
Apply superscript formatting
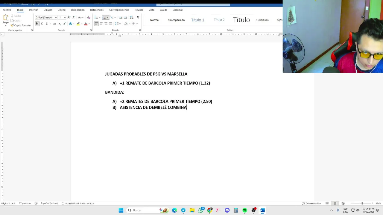(x=64, y=24)
